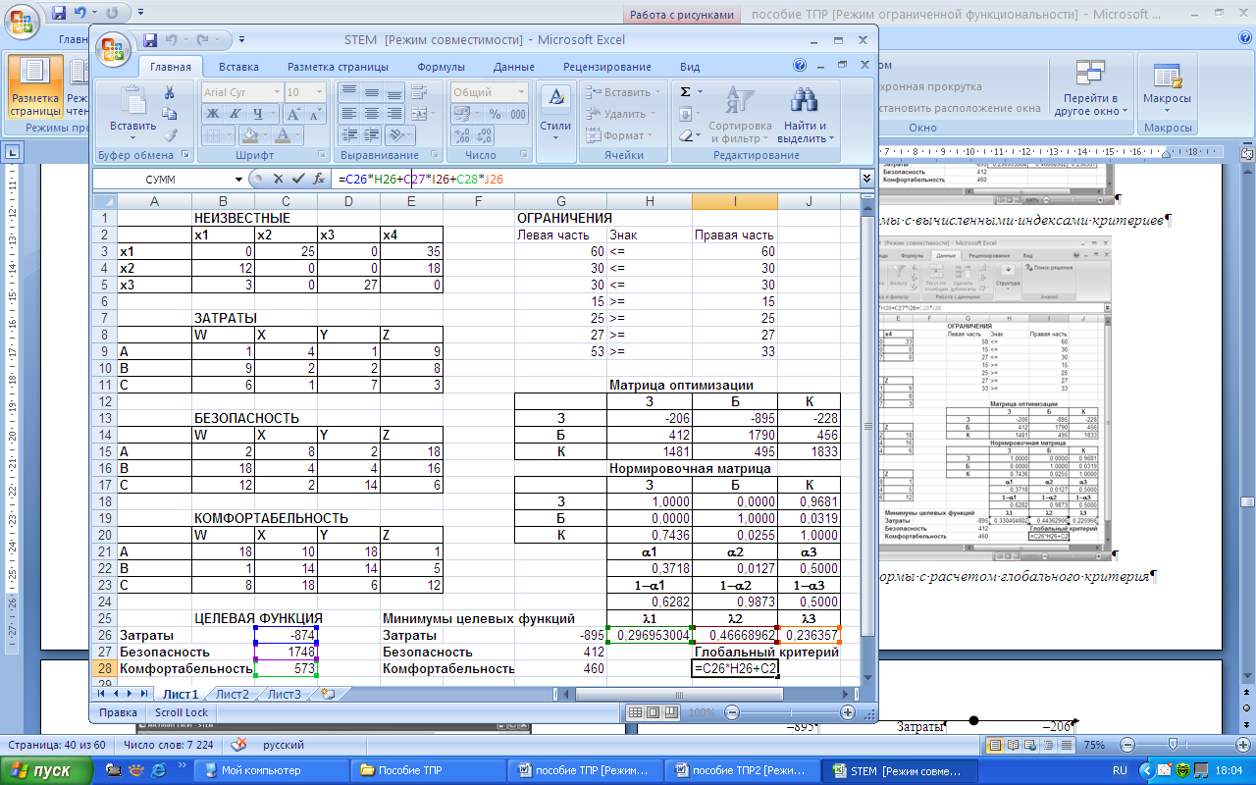The width and height of the screenshot is (1256, 785).
Task: Apply cell fill color bucket
Action: pos(250,135)
